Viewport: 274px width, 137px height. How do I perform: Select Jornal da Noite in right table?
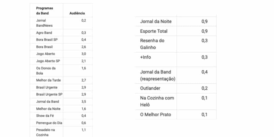pyautogui.click(x=156, y=22)
